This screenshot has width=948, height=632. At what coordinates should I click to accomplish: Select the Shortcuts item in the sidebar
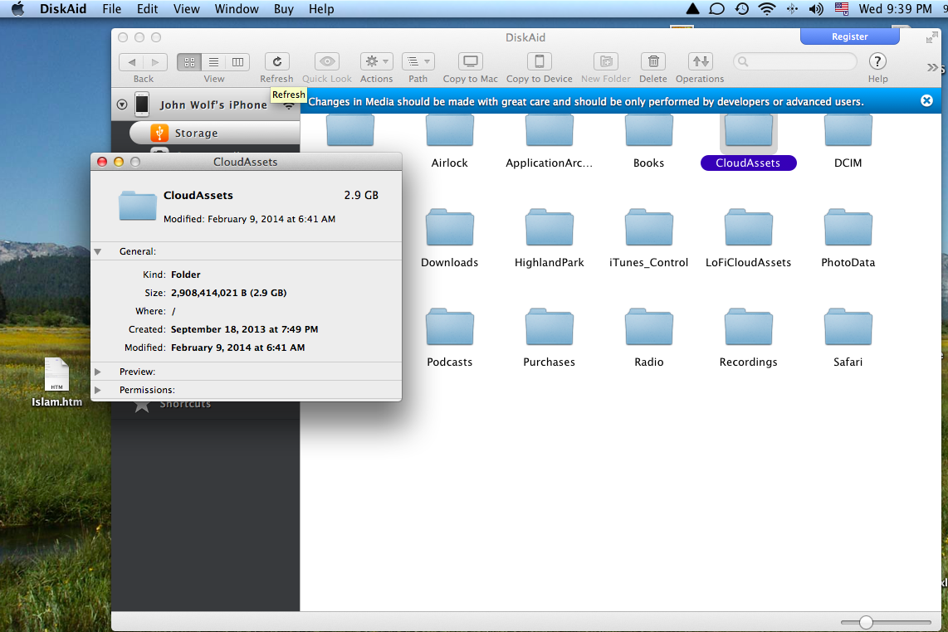[184, 404]
